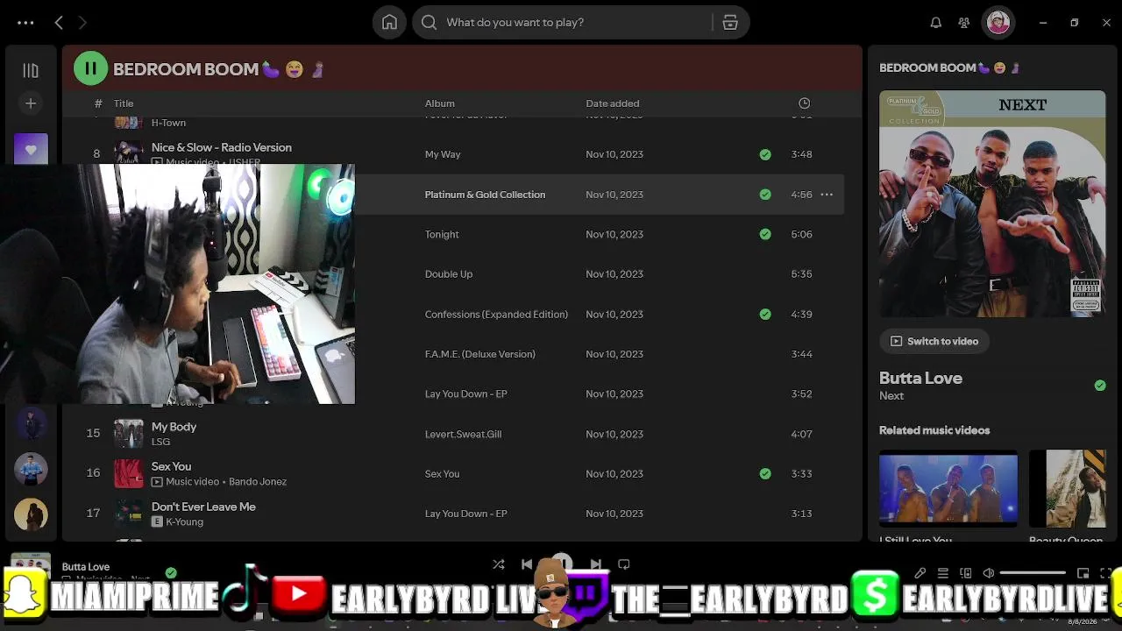Pause the BEDROOM BOOM playlist with green button
Image resolution: width=1122 pixels, height=631 pixels.
90,68
